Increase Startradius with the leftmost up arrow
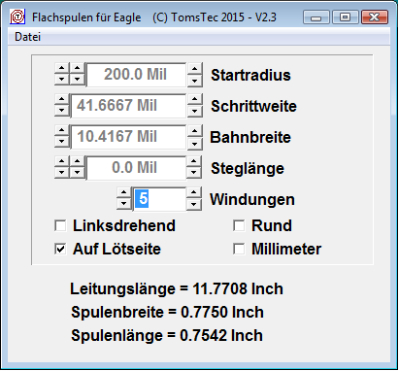Viewport: 399px width, 371px height. coord(62,68)
